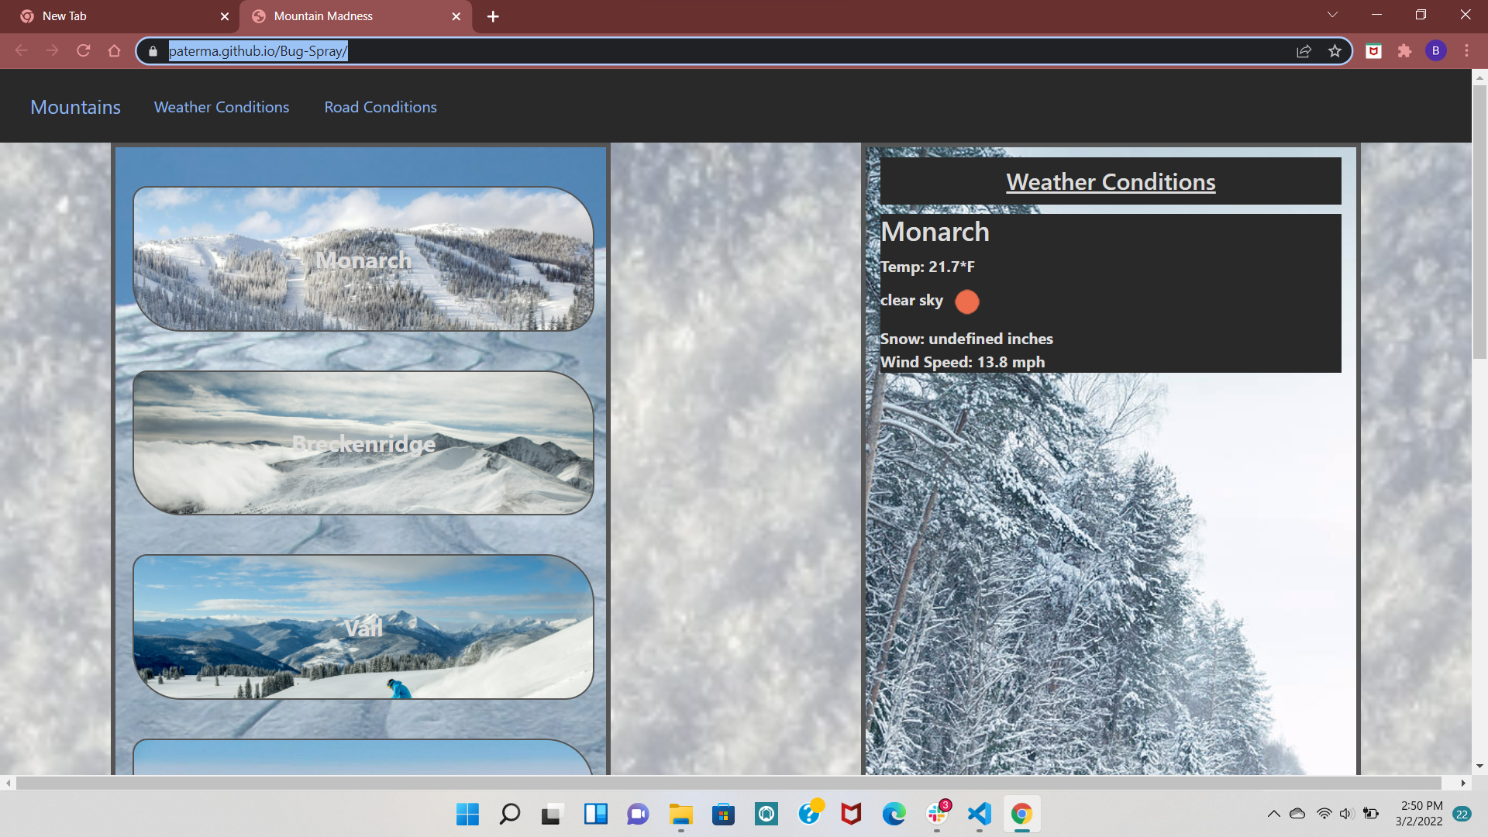Open the Chrome three-dot menu
Screen dimensions: 1488x837
click(1466, 51)
